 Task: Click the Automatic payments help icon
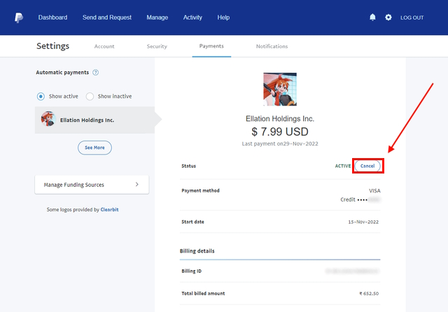95,72
